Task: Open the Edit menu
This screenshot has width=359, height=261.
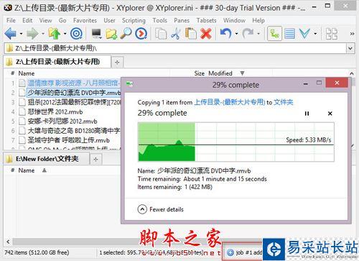Action: (x=27, y=21)
